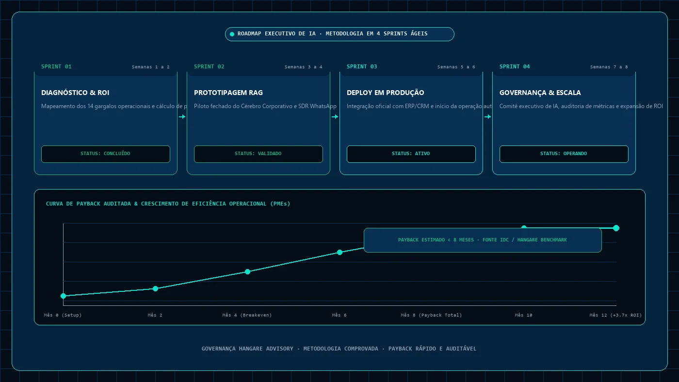Click the Mês 6 axis label

point(339,315)
